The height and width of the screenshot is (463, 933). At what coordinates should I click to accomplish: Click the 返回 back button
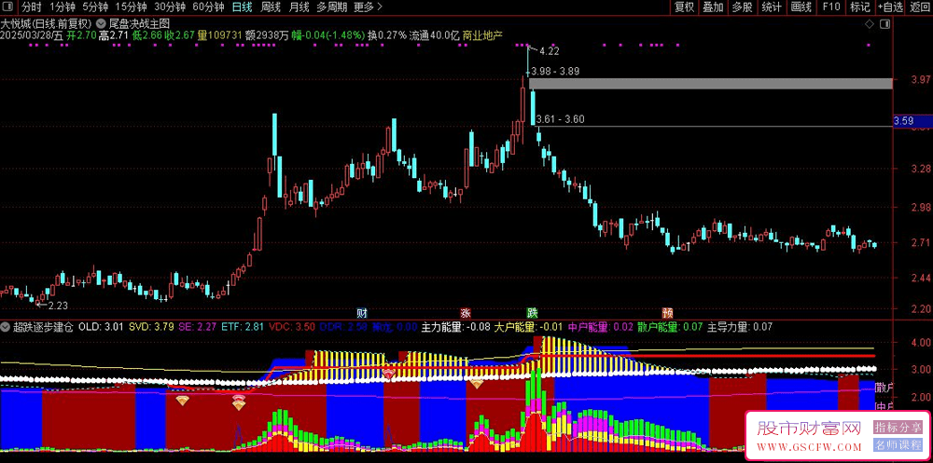pyautogui.click(x=919, y=7)
